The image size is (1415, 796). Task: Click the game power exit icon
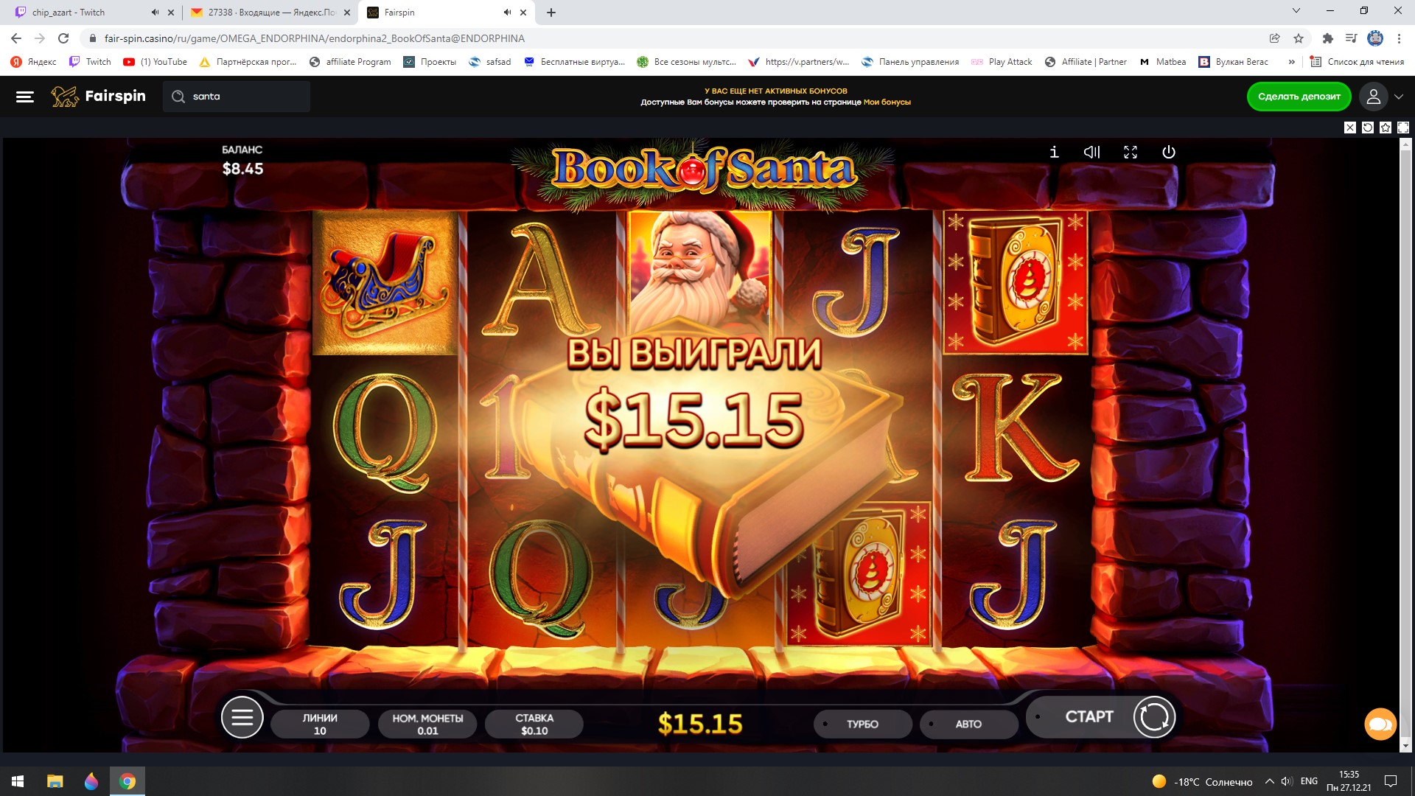pos(1169,152)
